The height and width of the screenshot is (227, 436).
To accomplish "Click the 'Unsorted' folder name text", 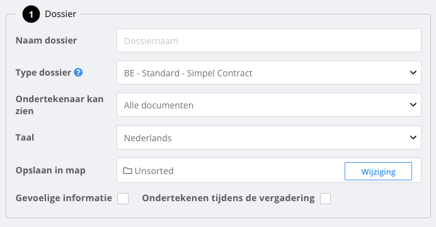I will point(154,171).
